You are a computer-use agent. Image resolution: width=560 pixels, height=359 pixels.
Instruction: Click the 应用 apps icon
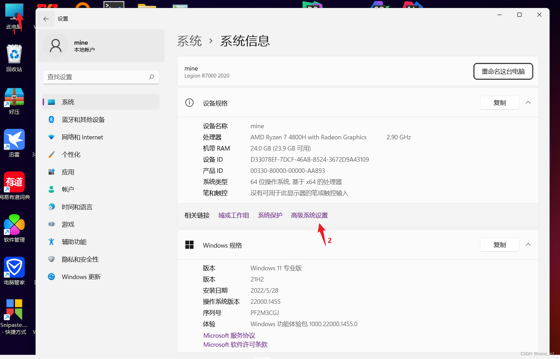51,172
